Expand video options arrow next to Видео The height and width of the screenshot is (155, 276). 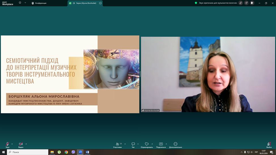point(26,144)
